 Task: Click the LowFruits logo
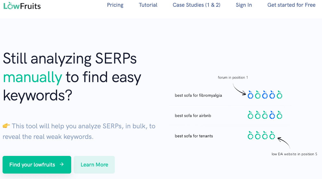point(22,6)
